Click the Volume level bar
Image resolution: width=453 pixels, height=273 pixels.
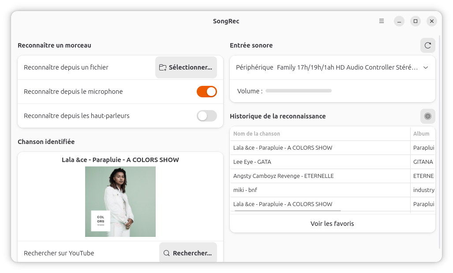pyautogui.click(x=299, y=91)
